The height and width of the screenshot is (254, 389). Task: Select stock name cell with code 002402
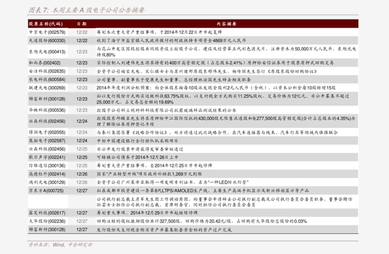click(44, 63)
